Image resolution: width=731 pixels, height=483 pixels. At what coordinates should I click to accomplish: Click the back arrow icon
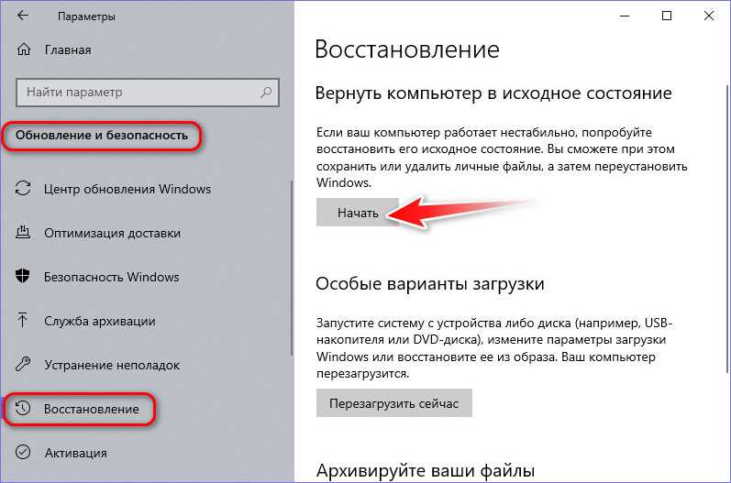22,16
